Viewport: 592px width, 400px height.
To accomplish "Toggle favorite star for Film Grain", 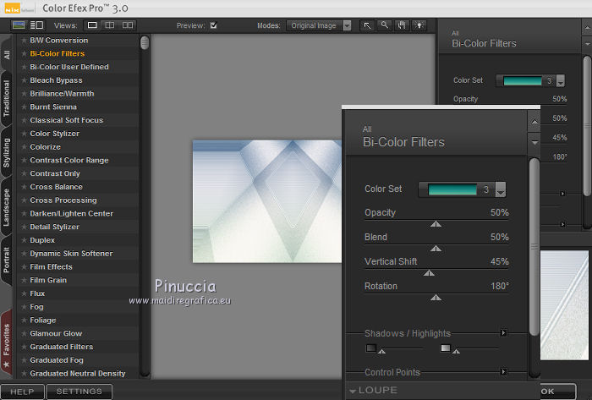I will (x=23, y=281).
